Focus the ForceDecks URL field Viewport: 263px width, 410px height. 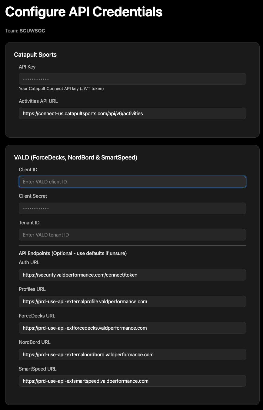pyautogui.click(x=132, y=328)
